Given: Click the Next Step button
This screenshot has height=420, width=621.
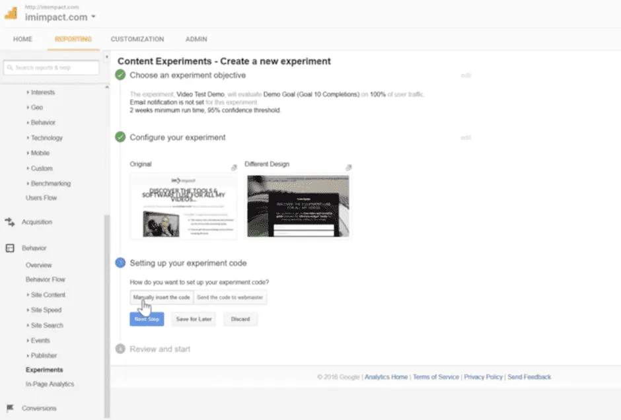Looking at the screenshot, I should pyautogui.click(x=147, y=319).
